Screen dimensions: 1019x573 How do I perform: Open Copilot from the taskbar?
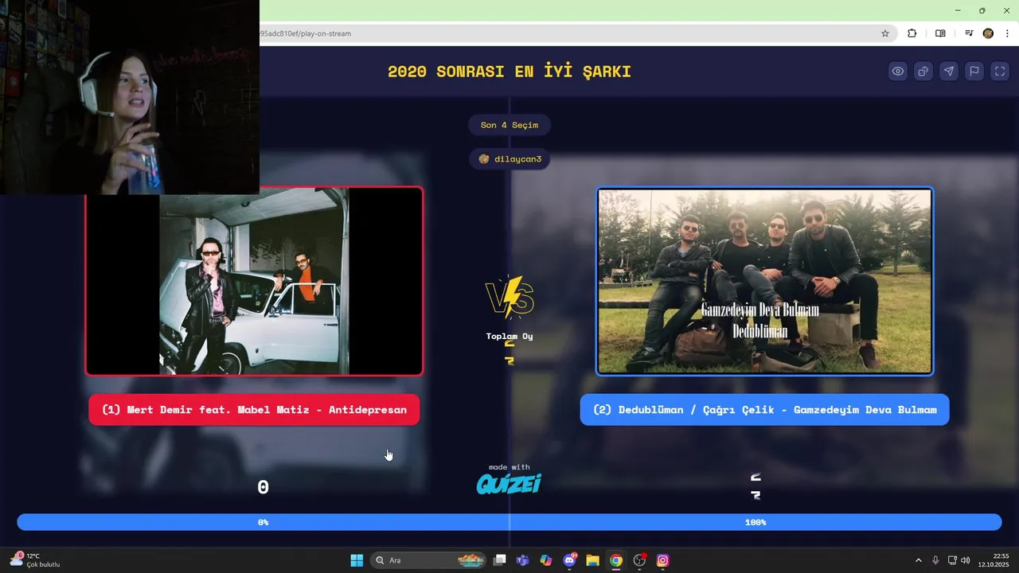(x=545, y=560)
